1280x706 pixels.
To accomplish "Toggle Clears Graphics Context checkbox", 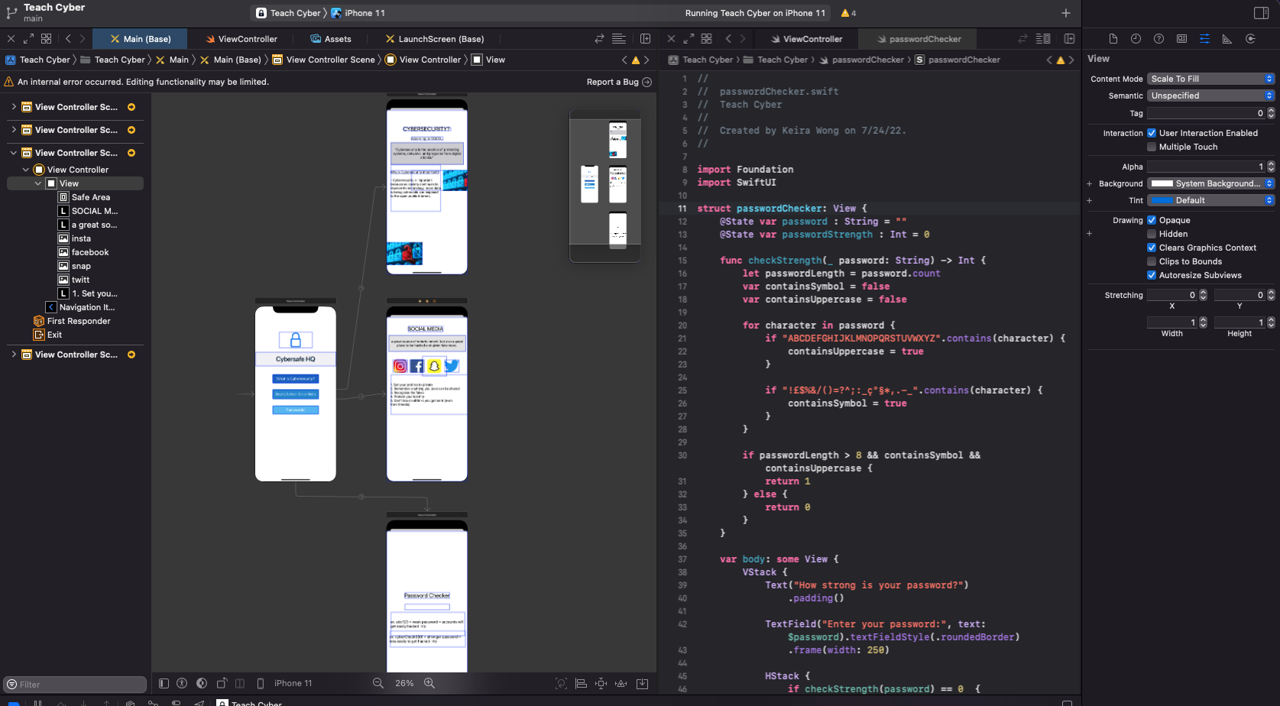I will coord(1152,248).
